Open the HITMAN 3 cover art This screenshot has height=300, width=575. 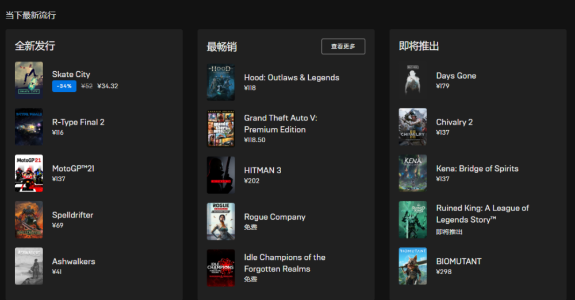click(x=221, y=176)
